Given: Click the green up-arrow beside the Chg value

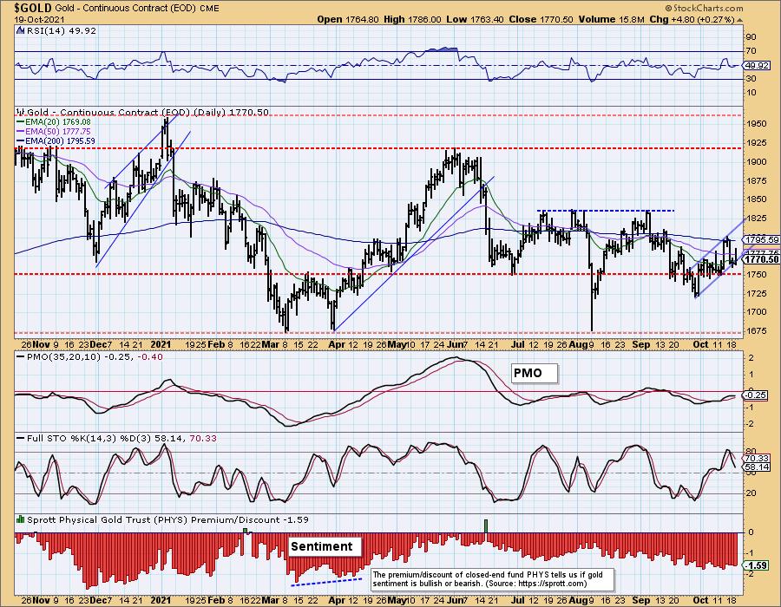Looking at the screenshot, I should click(x=739, y=20).
